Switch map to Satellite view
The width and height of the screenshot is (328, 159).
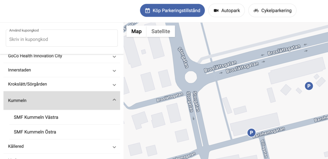pos(160,31)
